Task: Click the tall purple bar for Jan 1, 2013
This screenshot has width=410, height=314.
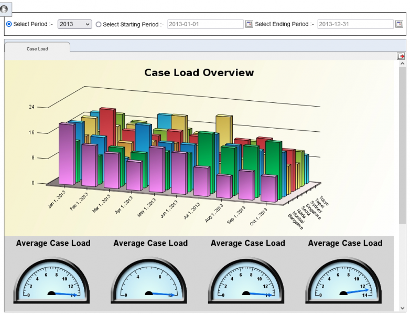Action: pyautogui.click(x=66, y=153)
